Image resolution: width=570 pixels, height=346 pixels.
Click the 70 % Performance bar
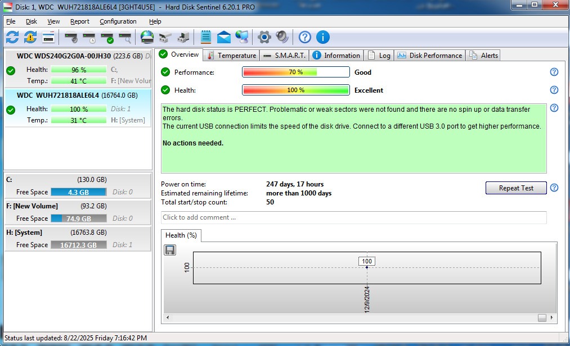296,72
